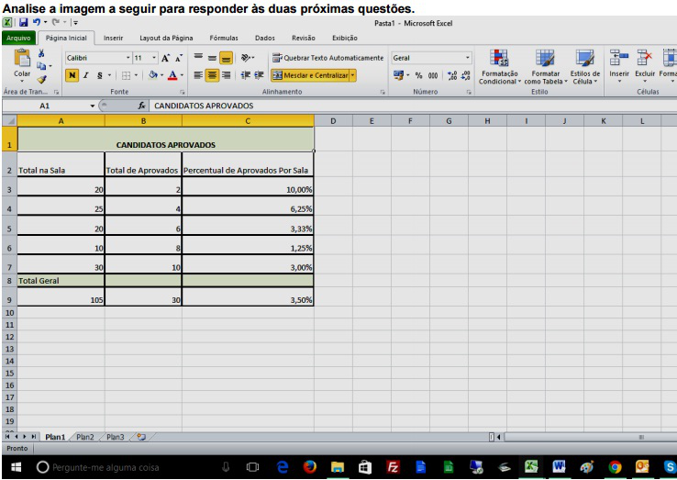
Task: Click the Inserir cells icon
Action: (x=621, y=61)
